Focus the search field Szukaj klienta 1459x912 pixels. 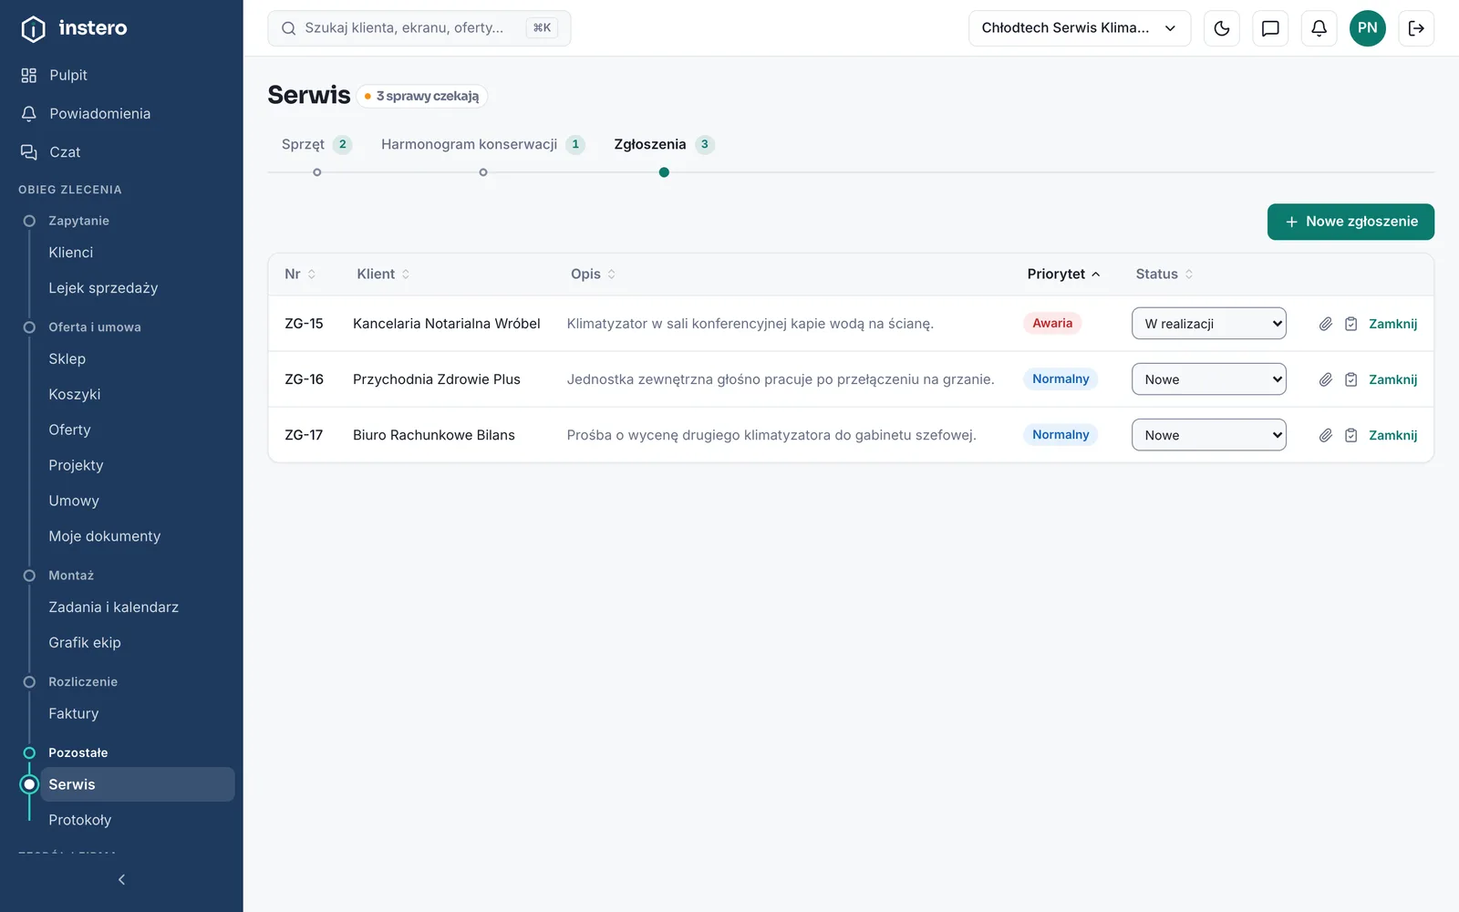pyautogui.click(x=419, y=28)
